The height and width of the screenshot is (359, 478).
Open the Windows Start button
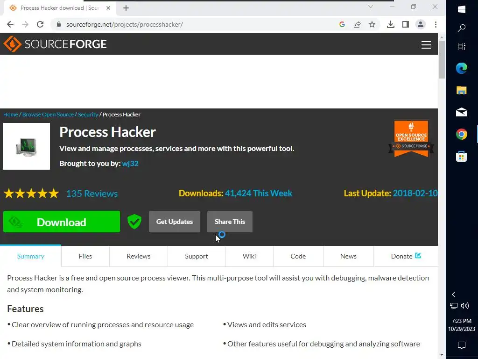pos(462,9)
